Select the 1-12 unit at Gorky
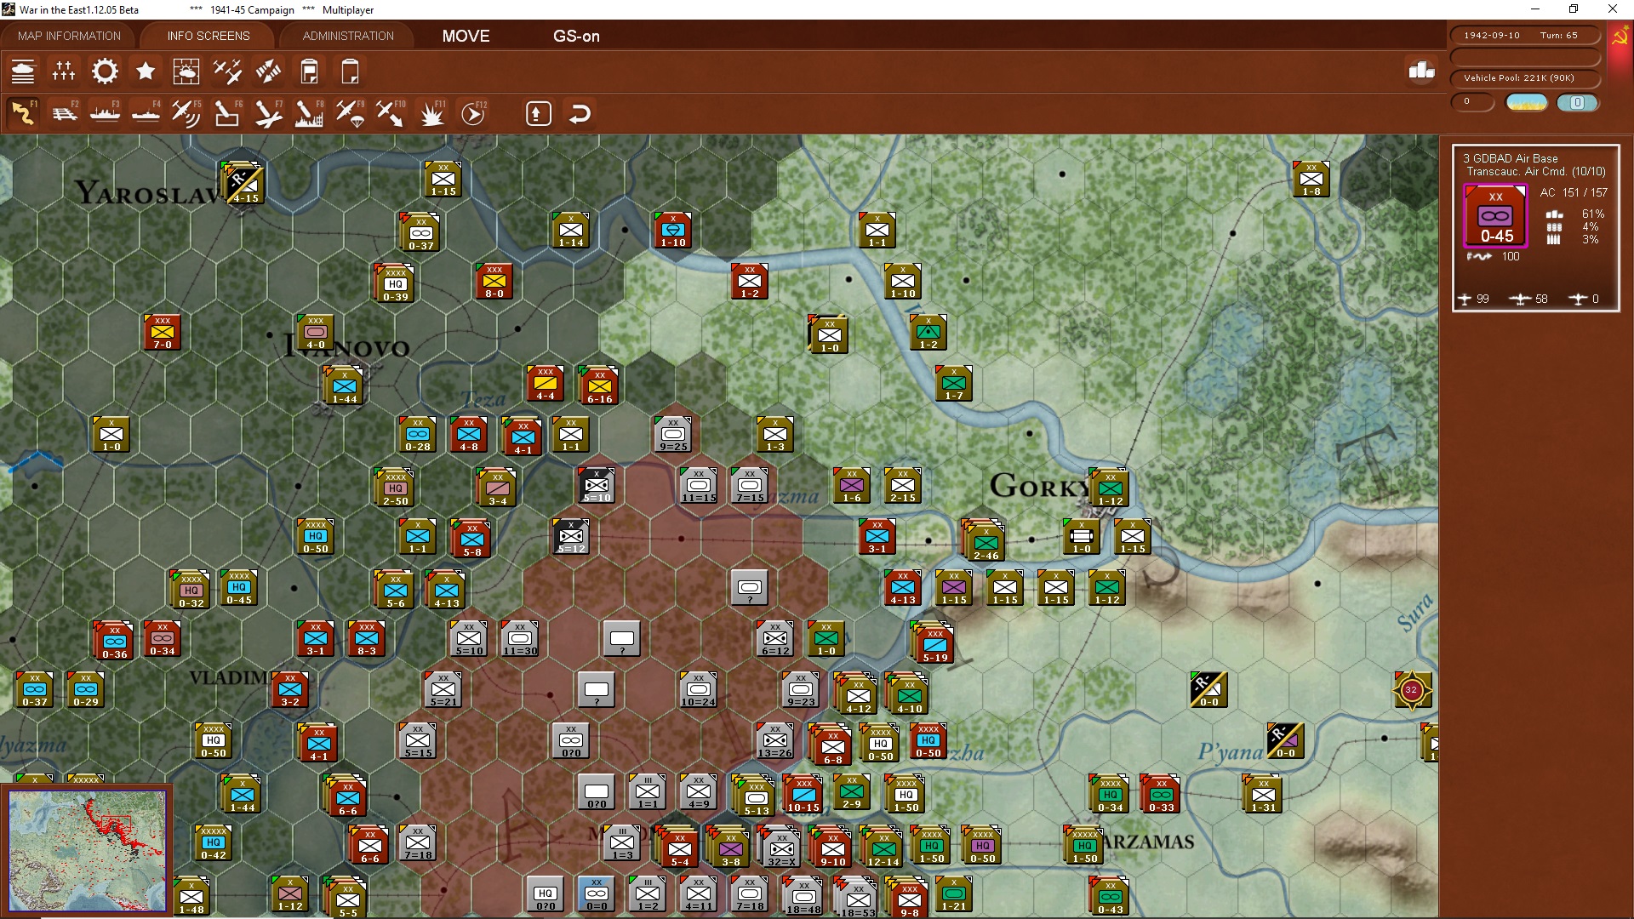The image size is (1634, 919). 1110,488
